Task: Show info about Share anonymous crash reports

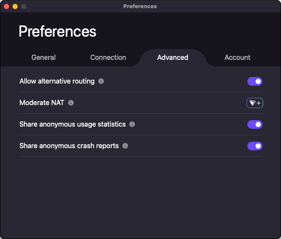Action: tap(125, 146)
